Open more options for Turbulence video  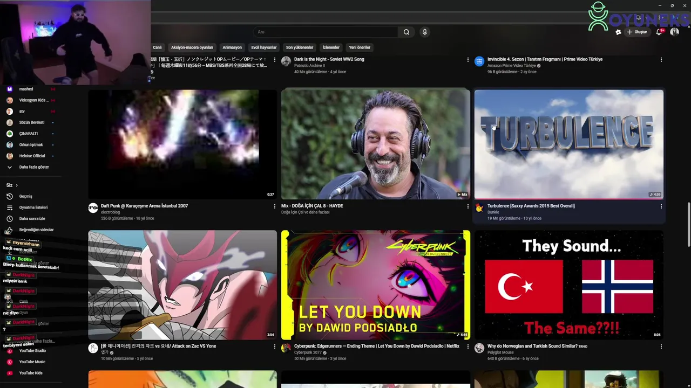click(661, 206)
